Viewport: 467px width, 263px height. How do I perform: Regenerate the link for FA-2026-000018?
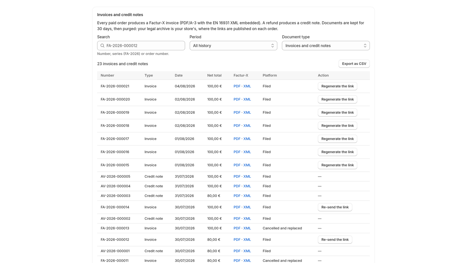[x=337, y=126]
